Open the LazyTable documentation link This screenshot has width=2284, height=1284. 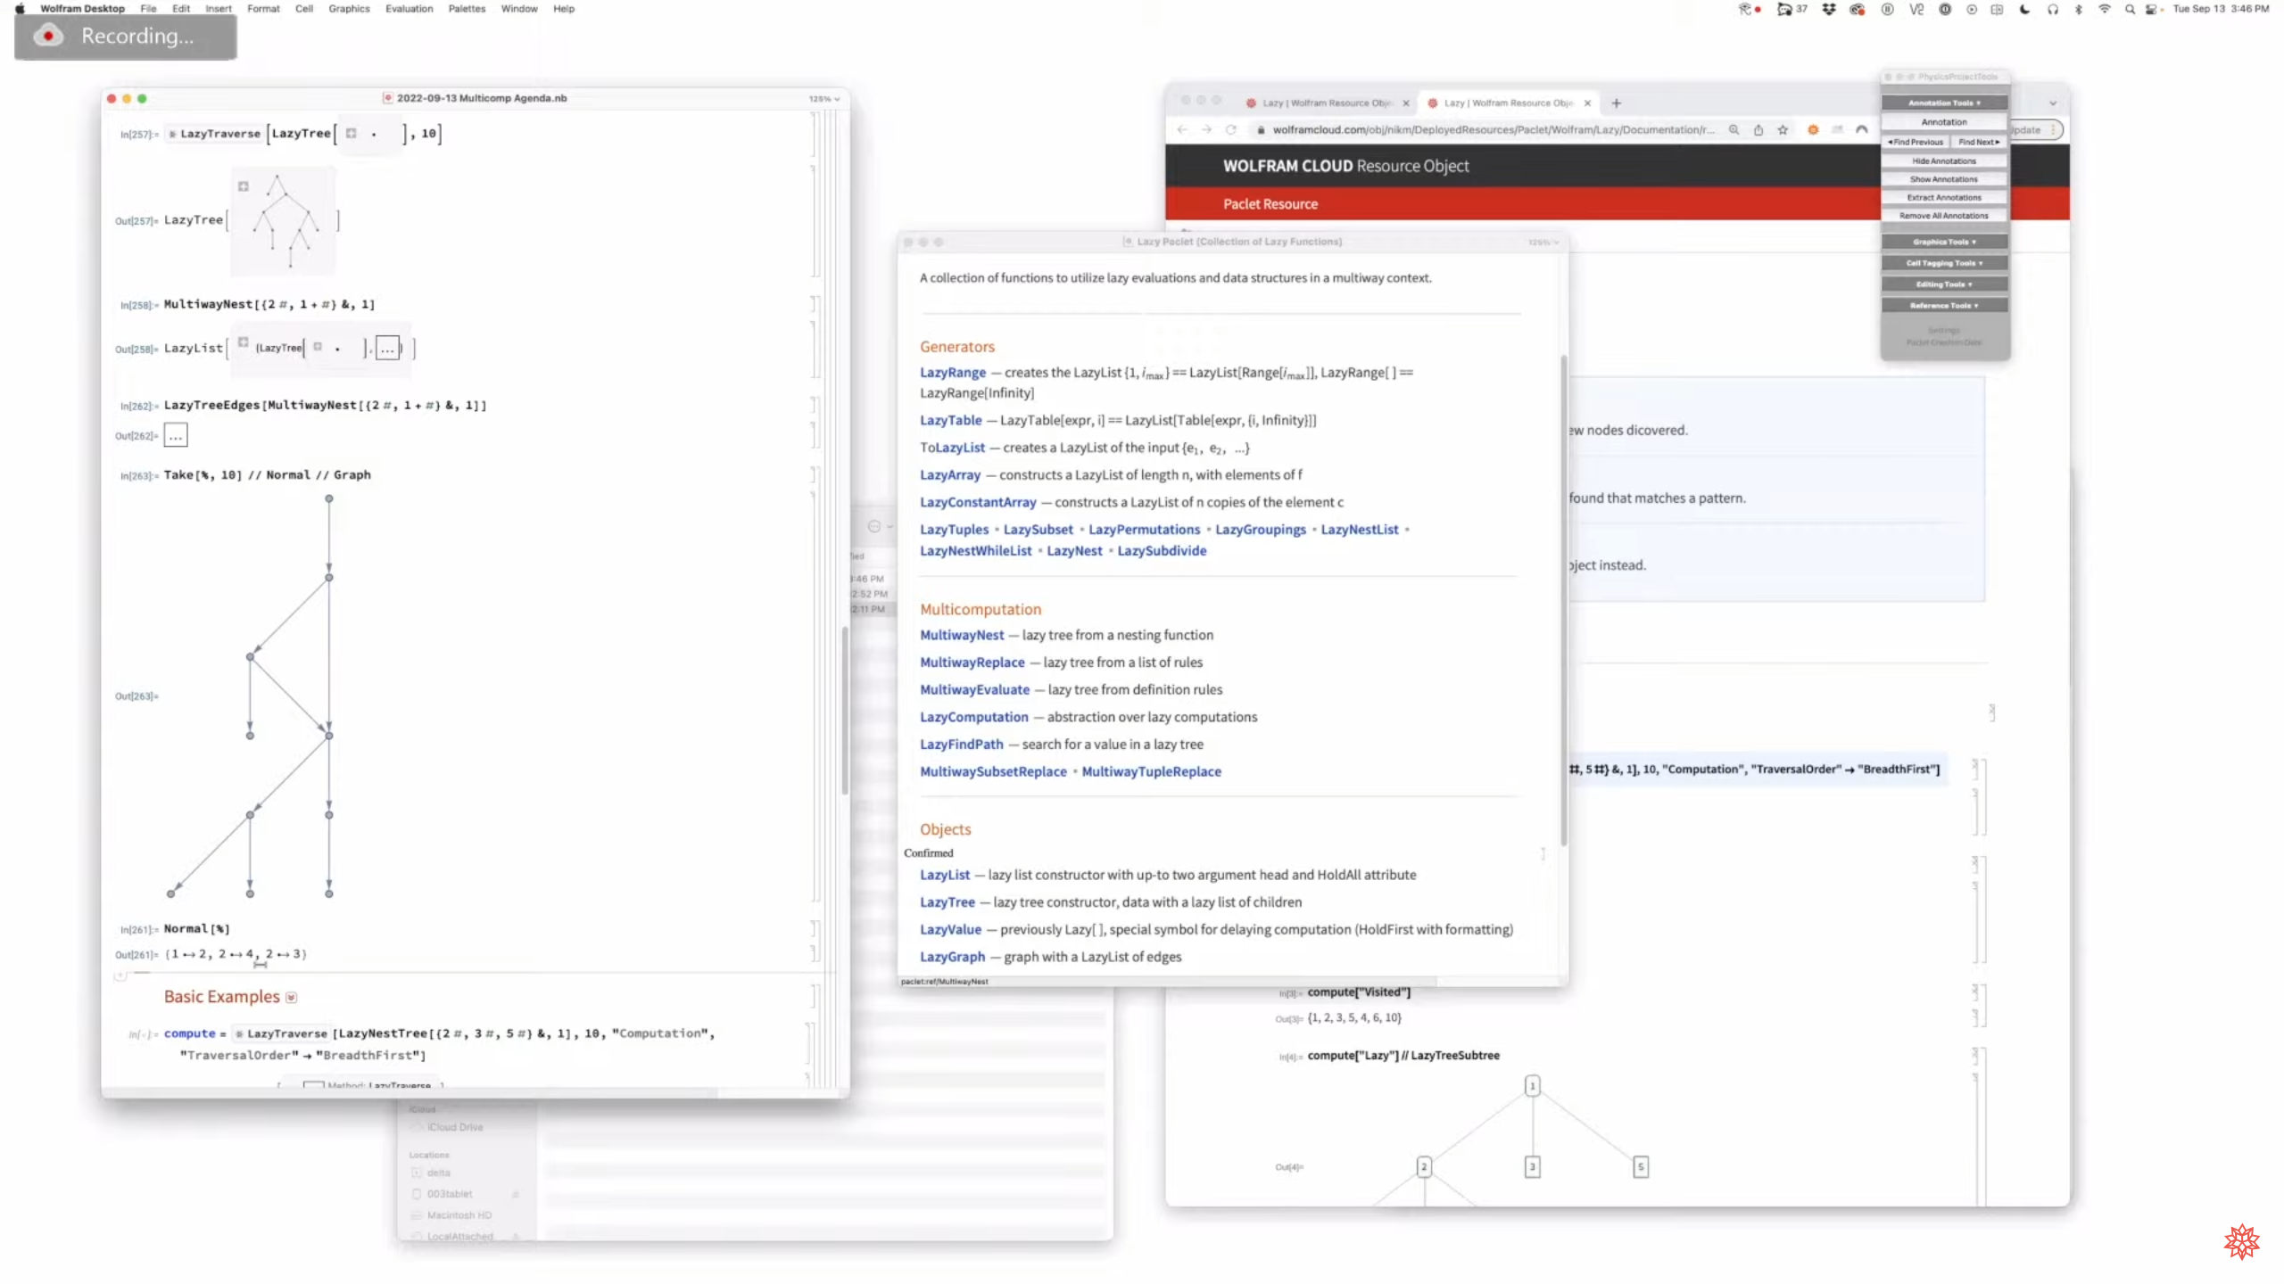click(x=951, y=420)
